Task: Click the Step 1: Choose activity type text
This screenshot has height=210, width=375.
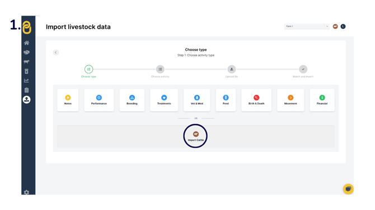Action: [x=196, y=55]
